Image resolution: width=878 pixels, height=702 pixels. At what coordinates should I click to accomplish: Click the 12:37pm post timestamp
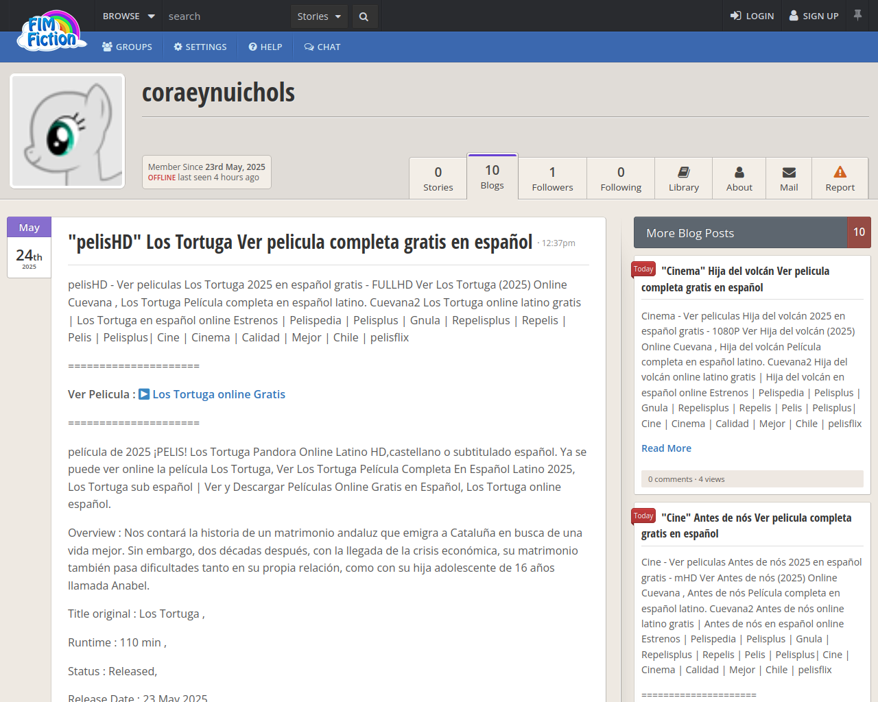point(558,243)
